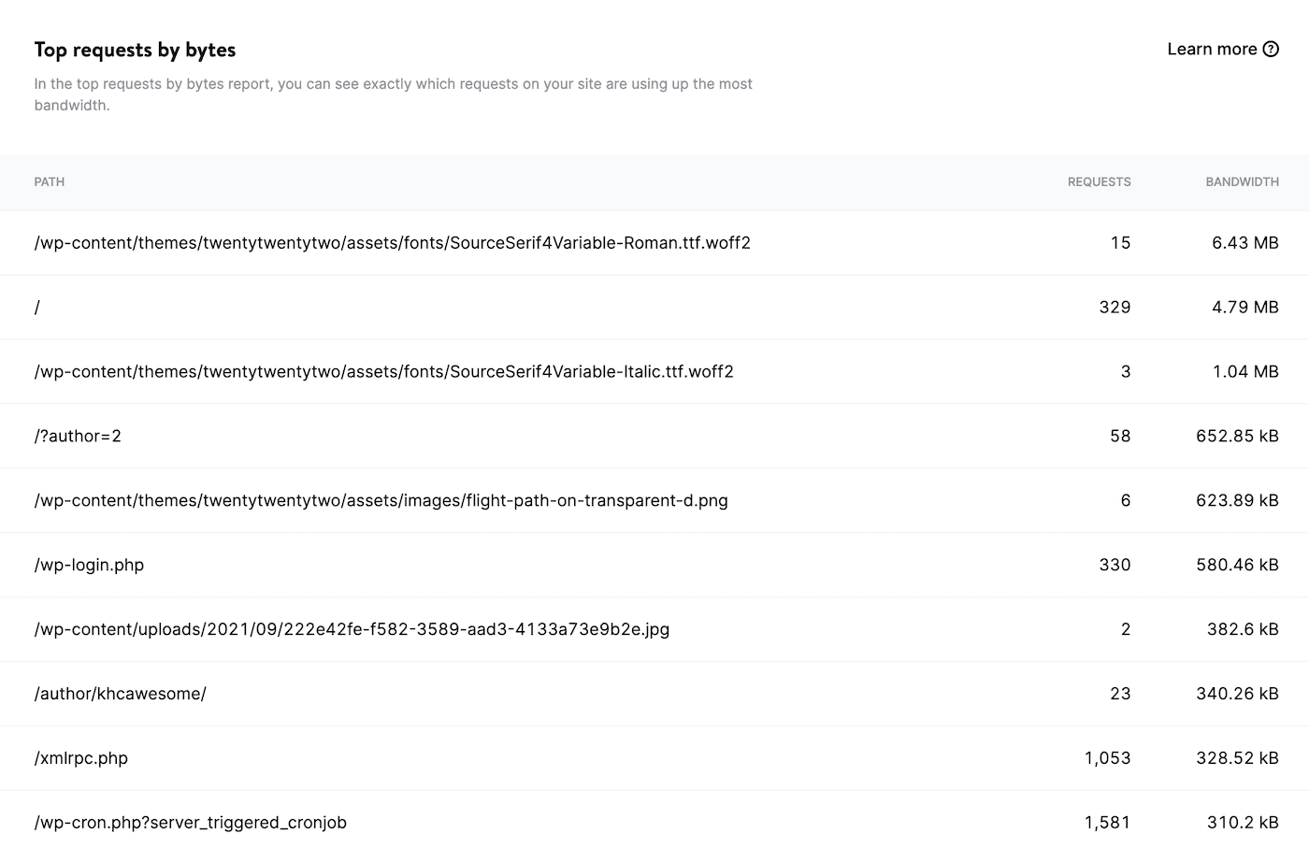
Task: Click the /wp-login.php path entry
Action: pyautogui.click(x=89, y=565)
